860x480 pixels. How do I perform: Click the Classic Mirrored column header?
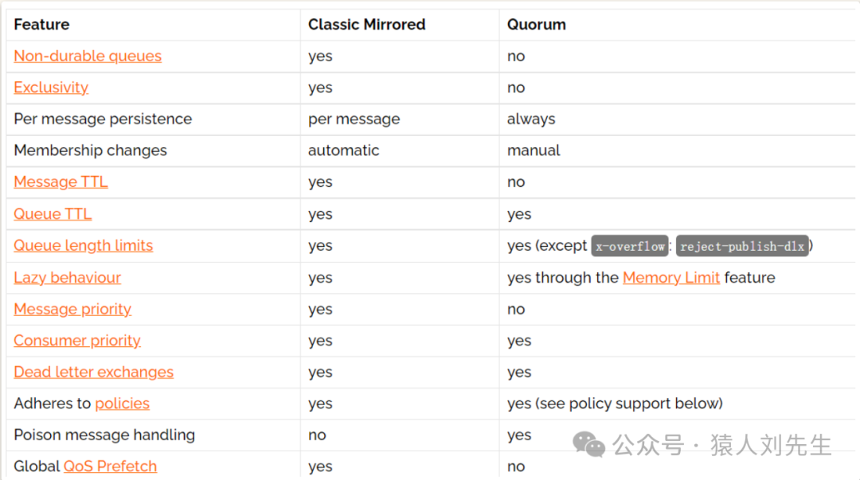click(x=366, y=25)
